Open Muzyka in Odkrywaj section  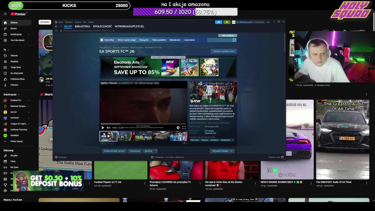coord(17,156)
